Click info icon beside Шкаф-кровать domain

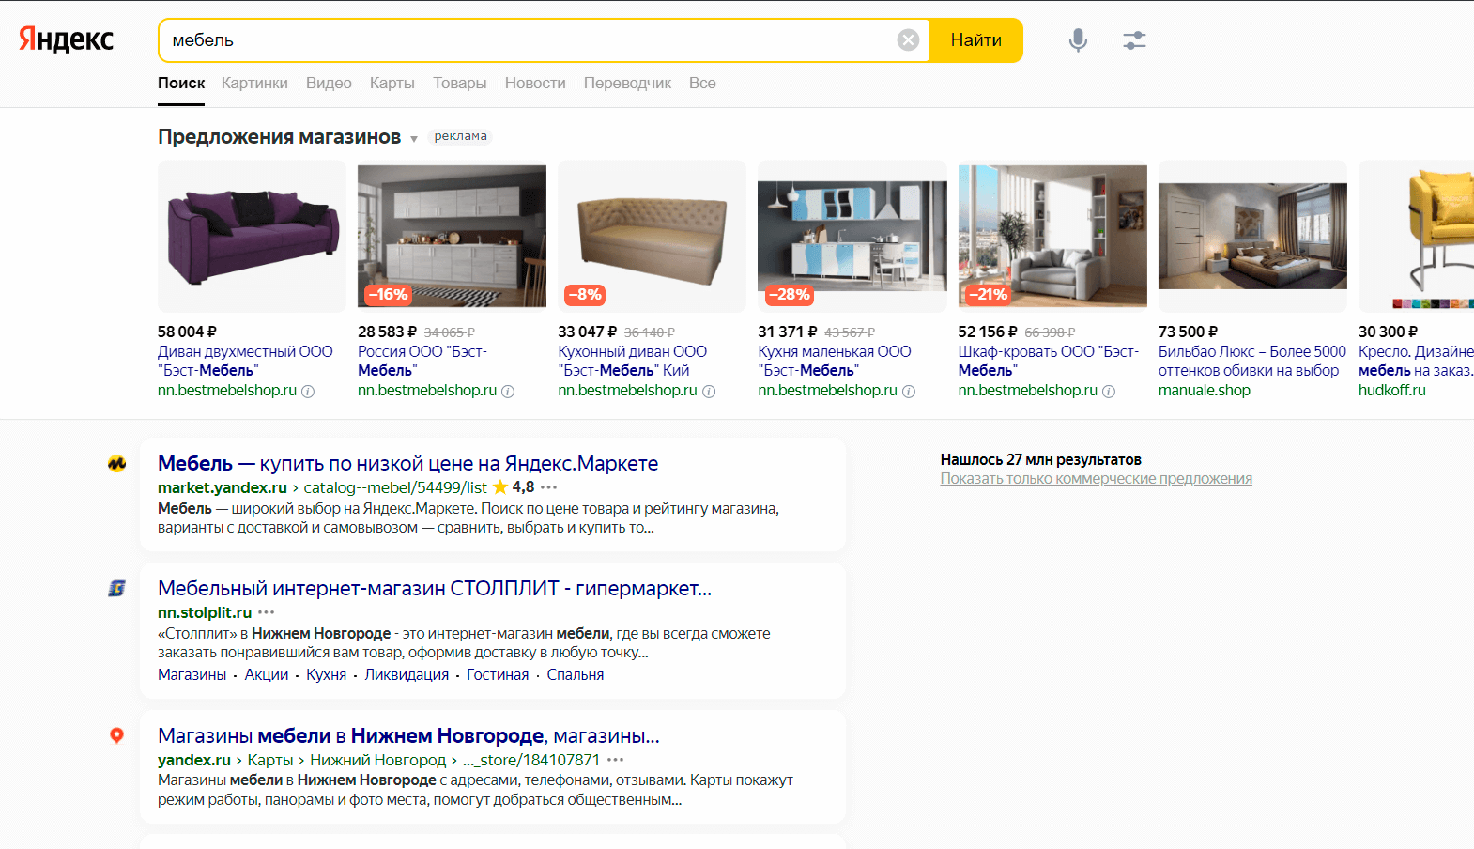(x=1109, y=392)
